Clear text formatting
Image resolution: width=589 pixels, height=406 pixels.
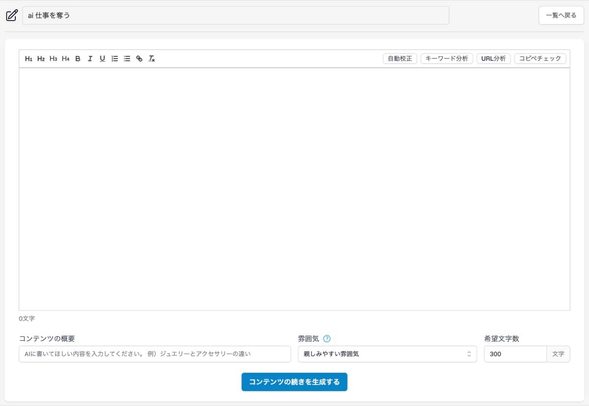(x=151, y=58)
